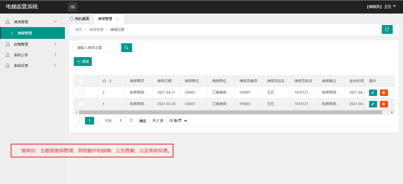Click the 添加 button

pyautogui.click(x=83, y=62)
